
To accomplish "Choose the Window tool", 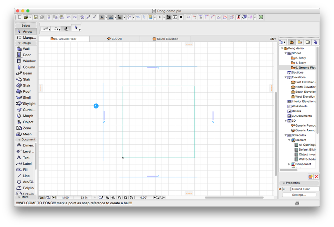I will click(26, 61).
